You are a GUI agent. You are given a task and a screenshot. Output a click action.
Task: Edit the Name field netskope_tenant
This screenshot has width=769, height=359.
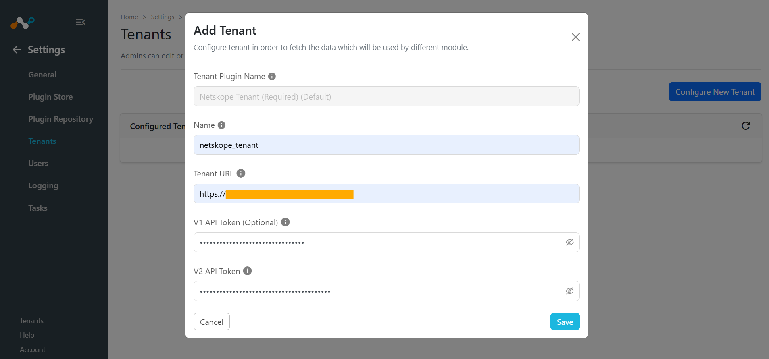click(x=386, y=145)
